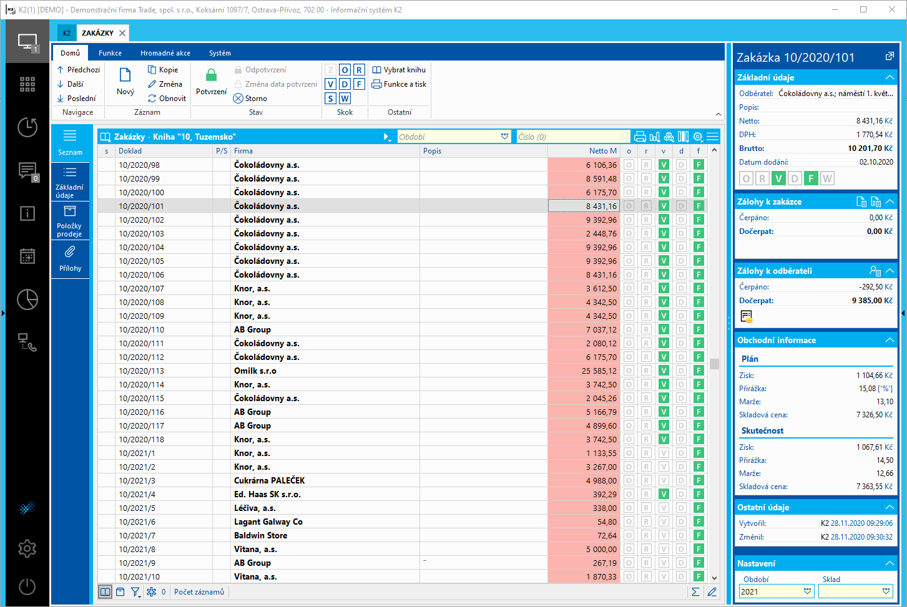Image resolution: width=907 pixels, height=607 pixels.
Task: Open the Položky prodeje side tab
Action: [x=70, y=221]
